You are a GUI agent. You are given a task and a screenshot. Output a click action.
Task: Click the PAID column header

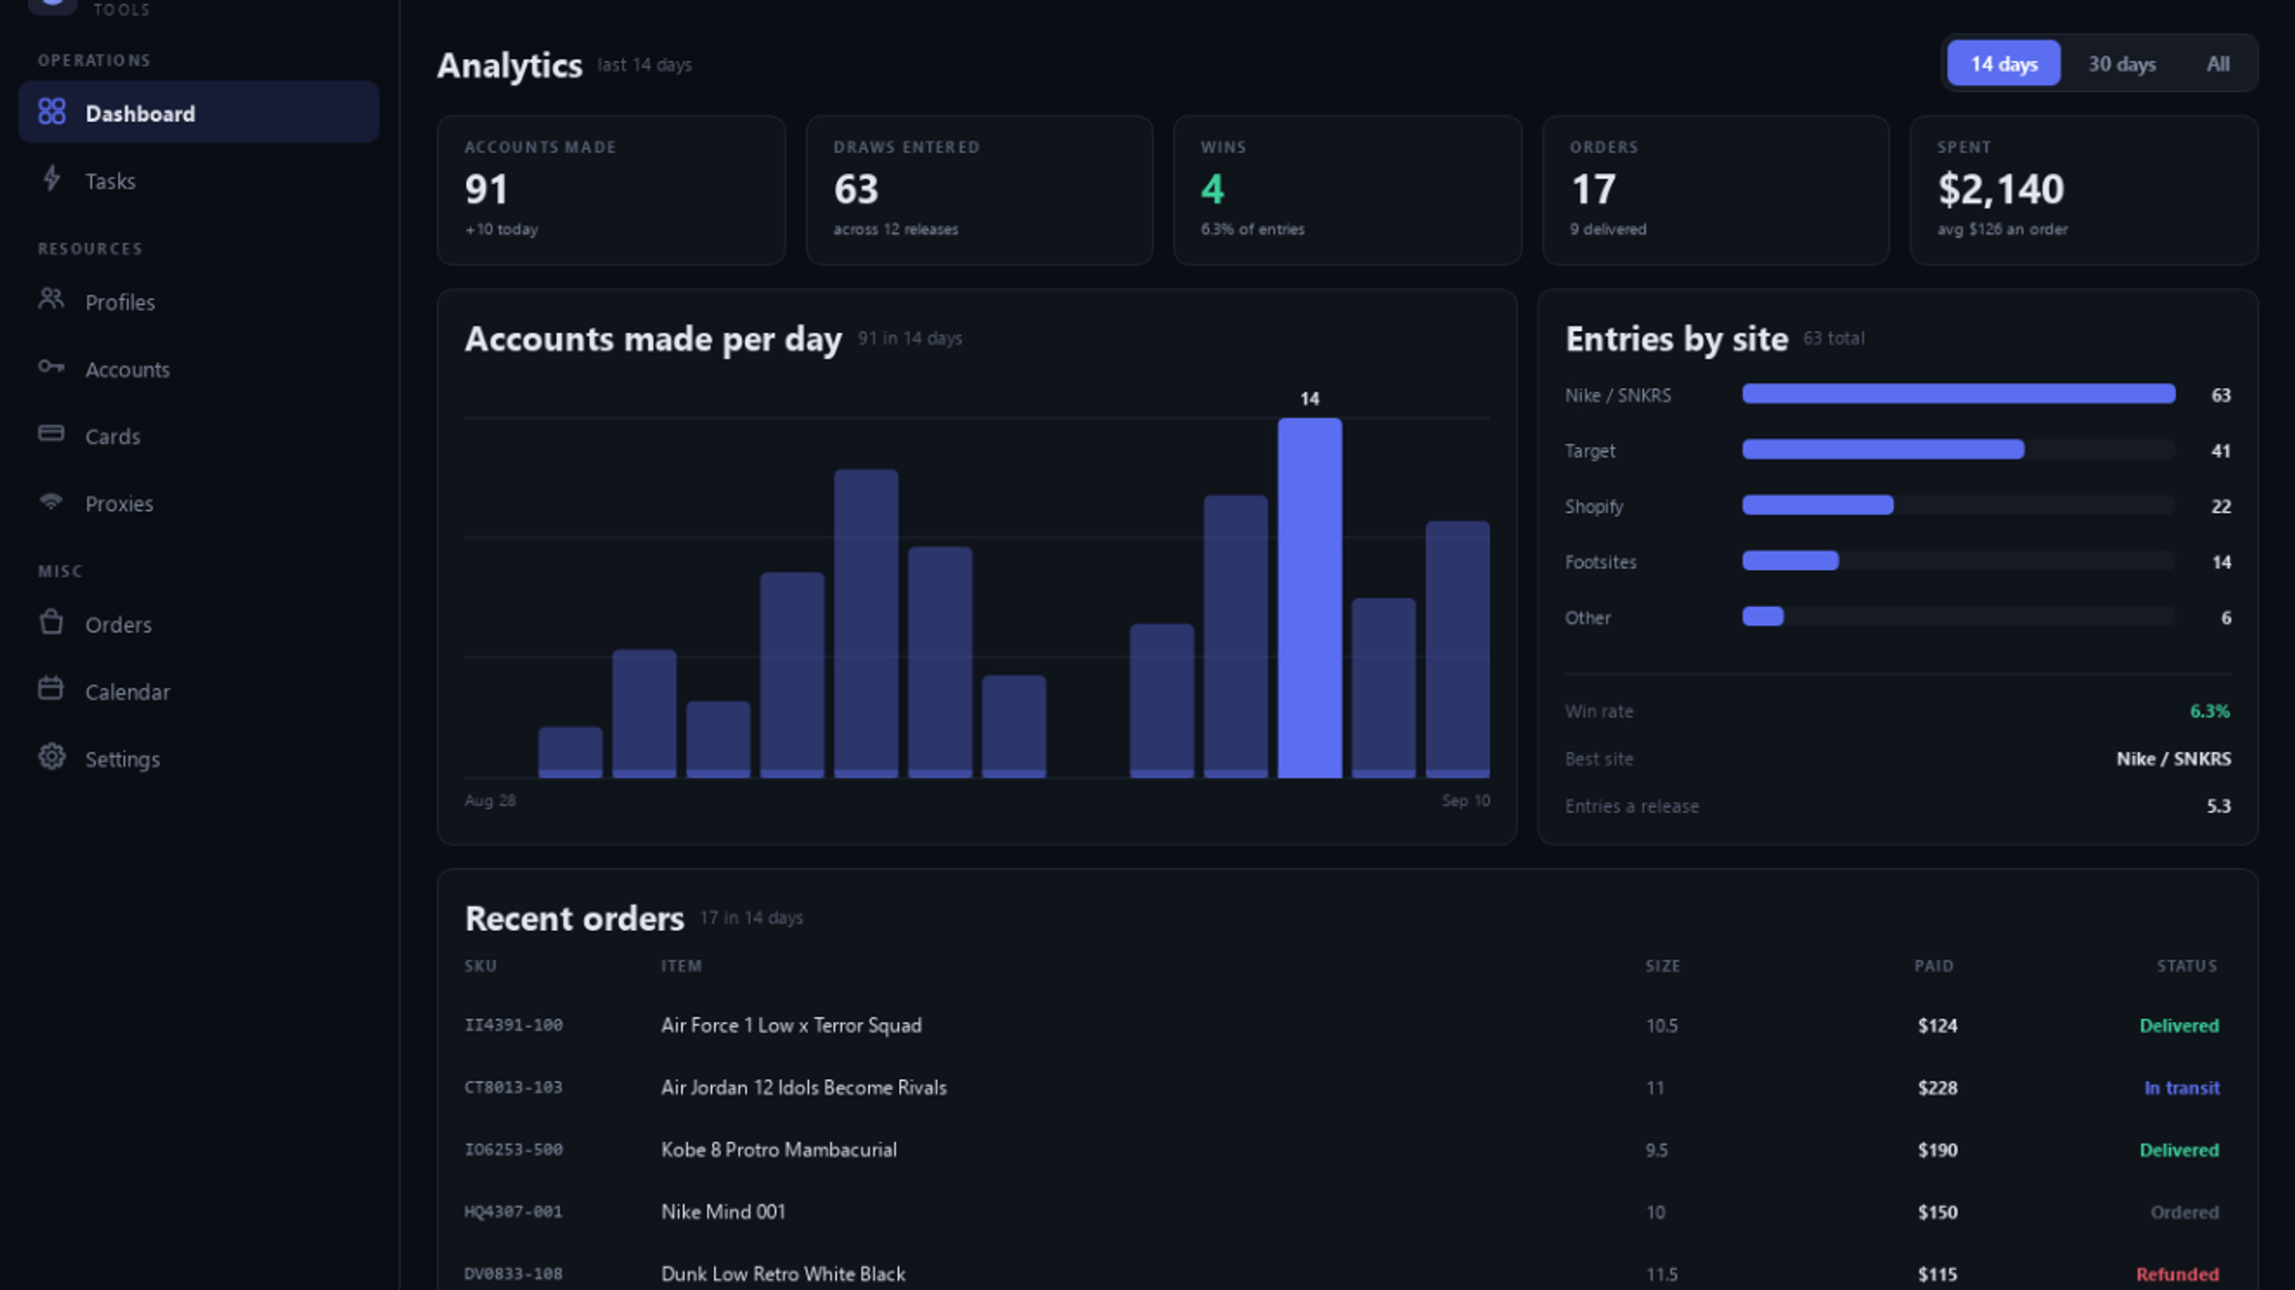click(x=1934, y=965)
